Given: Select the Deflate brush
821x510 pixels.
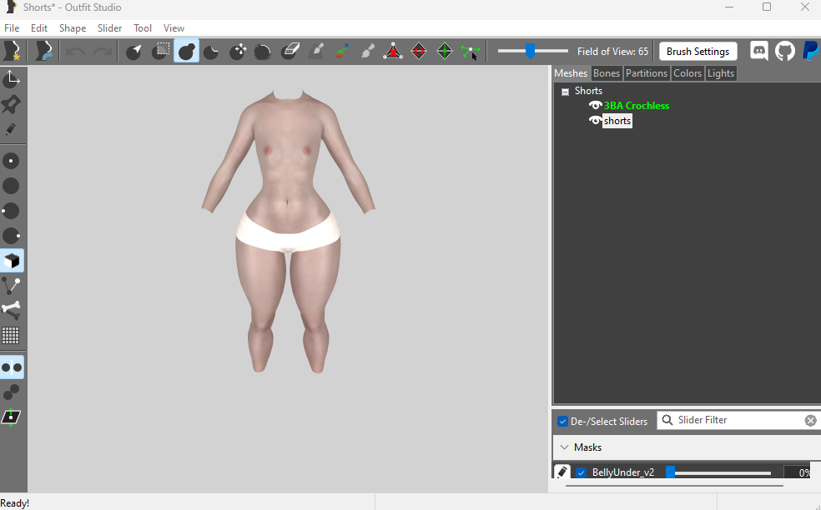Looking at the screenshot, I should [212, 52].
